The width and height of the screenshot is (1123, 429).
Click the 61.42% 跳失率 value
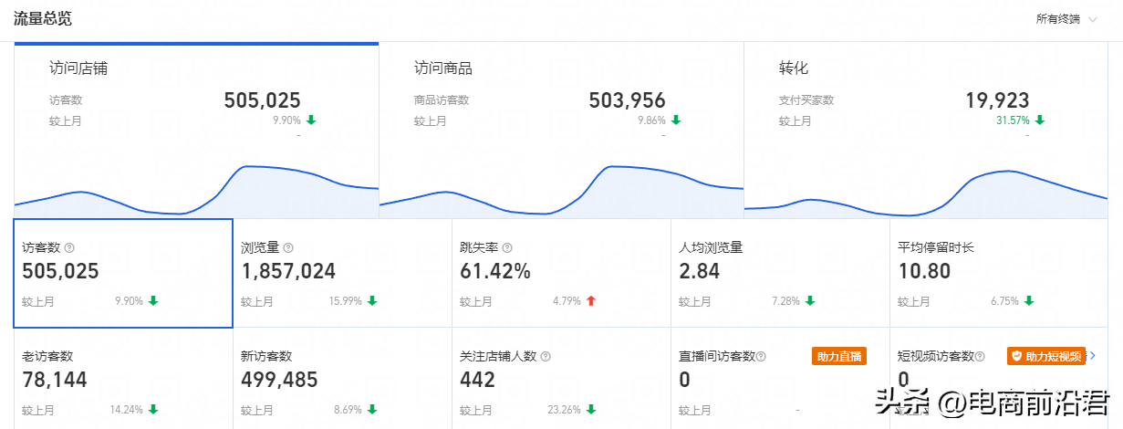[x=495, y=271]
